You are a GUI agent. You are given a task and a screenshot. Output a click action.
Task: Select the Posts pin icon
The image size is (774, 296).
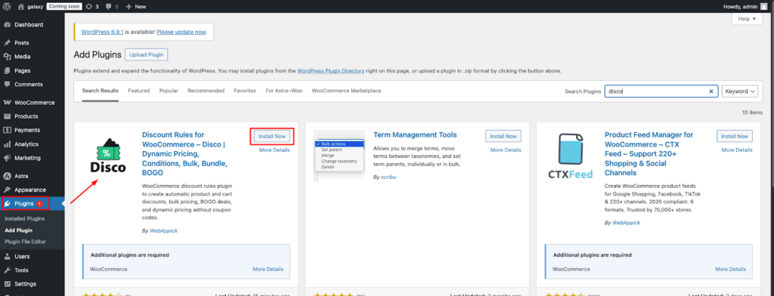coord(8,43)
